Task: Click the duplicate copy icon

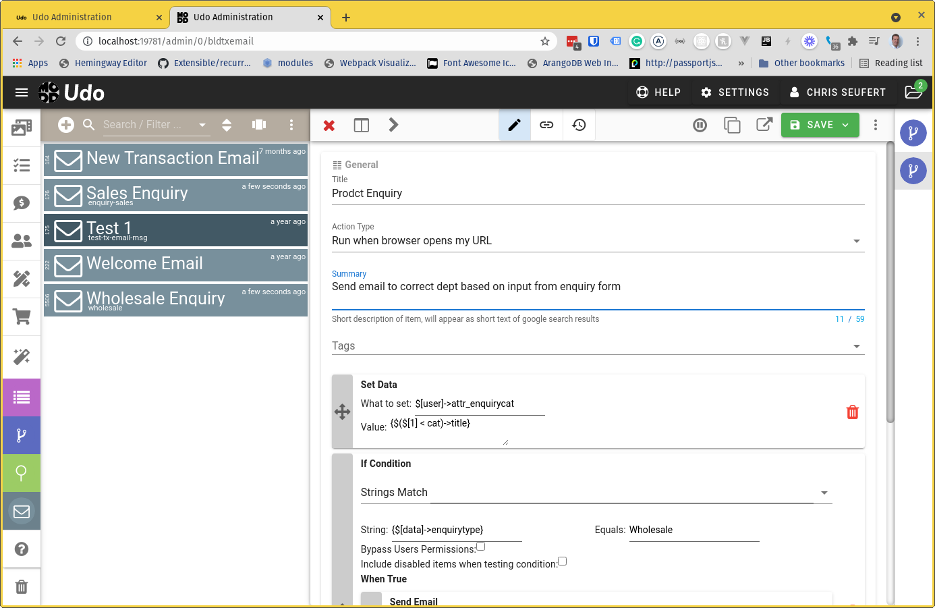Action: tap(732, 125)
